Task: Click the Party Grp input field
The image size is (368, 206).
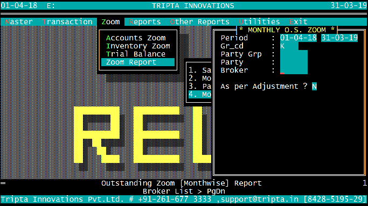Action: [294, 54]
